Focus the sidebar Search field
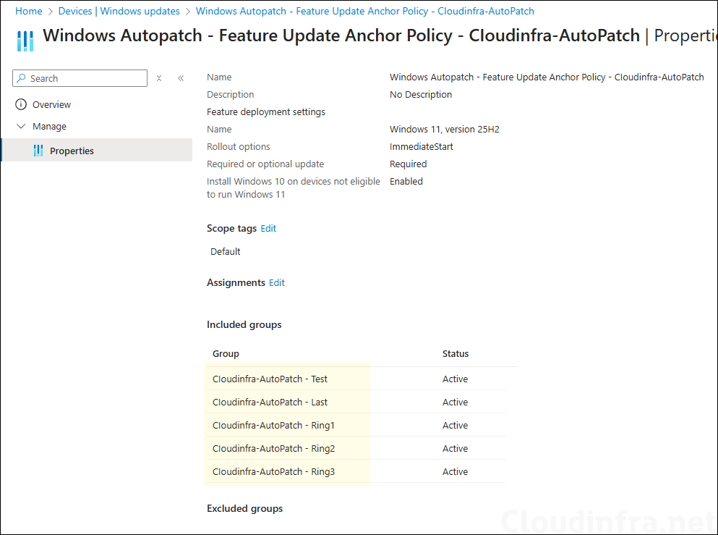Viewport: 718px width, 535px height. point(85,78)
